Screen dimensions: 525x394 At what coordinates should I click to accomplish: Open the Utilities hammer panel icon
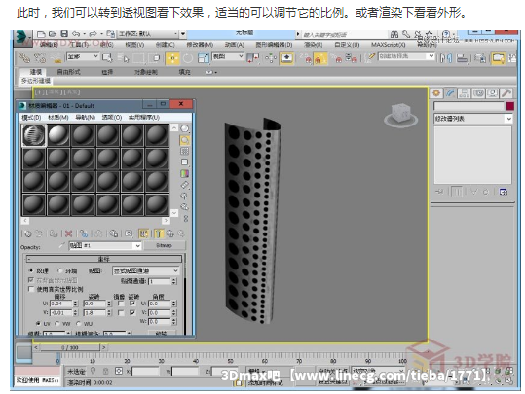(x=506, y=93)
